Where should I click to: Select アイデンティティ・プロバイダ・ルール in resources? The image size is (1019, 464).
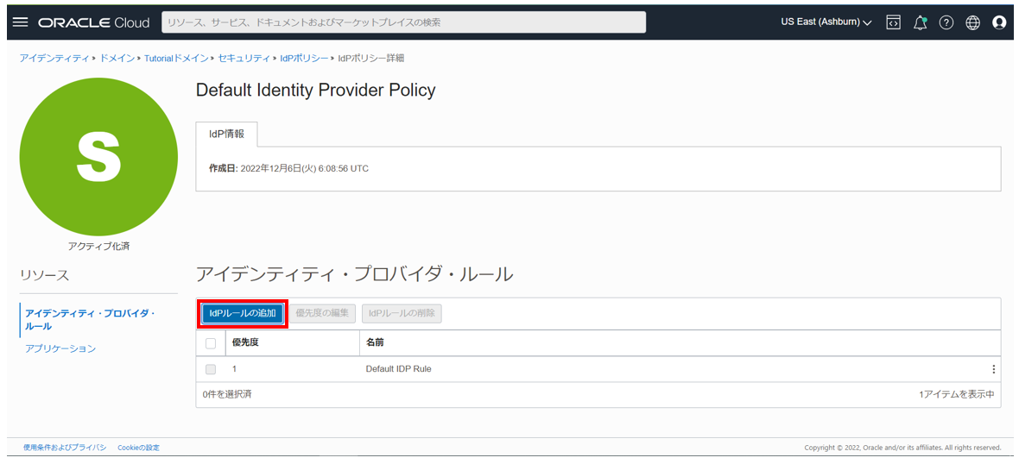pyautogui.click(x=90, y=319)
